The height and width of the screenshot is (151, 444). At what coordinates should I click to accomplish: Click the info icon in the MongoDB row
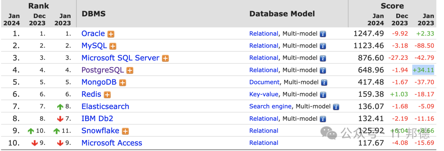point(324,83)
